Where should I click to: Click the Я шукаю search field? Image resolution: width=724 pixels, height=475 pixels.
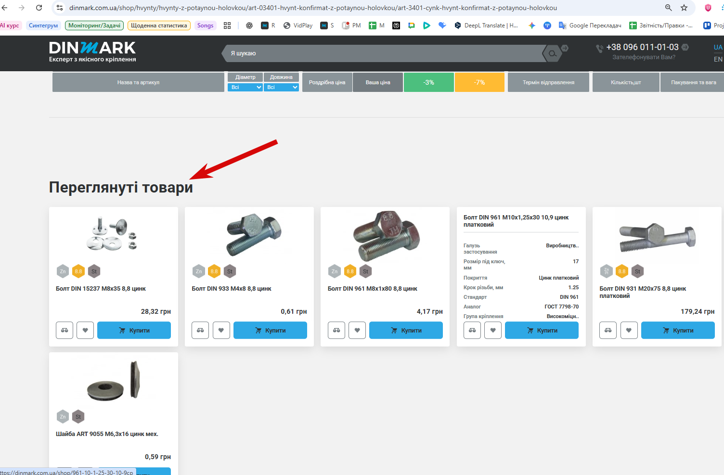tap(385, 53)
